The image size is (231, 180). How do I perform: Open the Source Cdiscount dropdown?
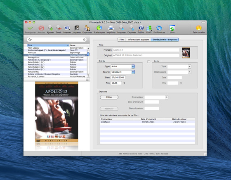point(133,72)
